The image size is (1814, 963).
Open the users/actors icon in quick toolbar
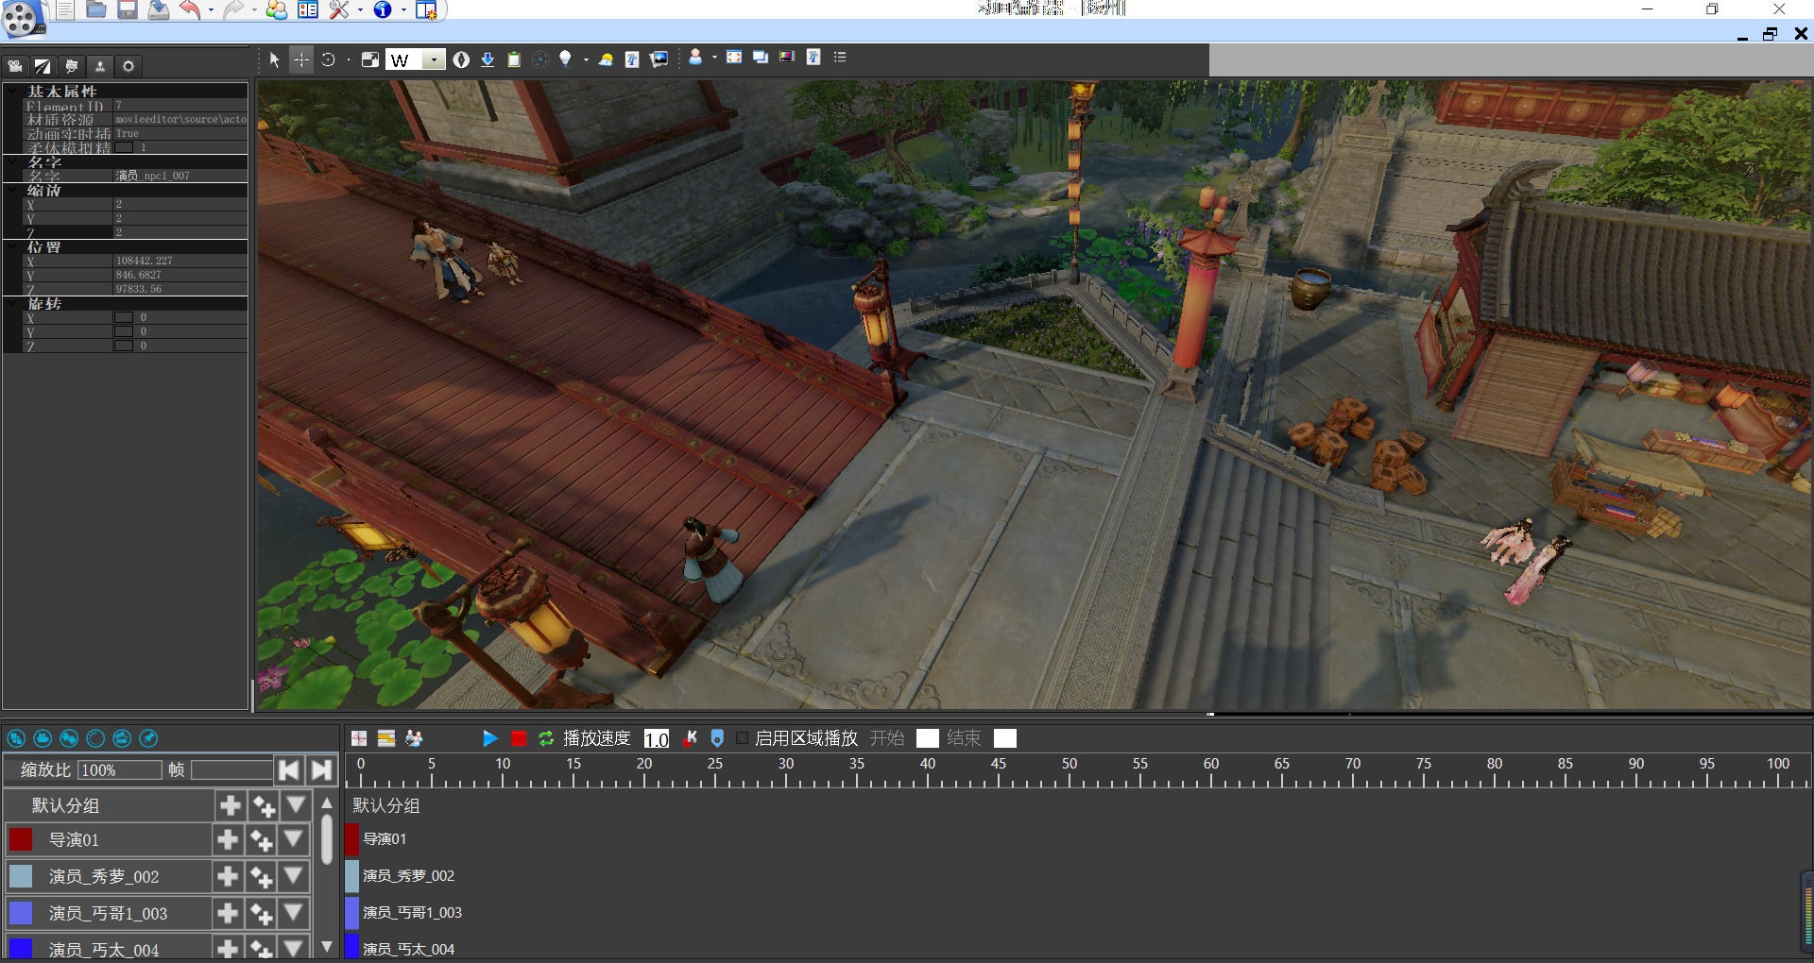(277, 9)
